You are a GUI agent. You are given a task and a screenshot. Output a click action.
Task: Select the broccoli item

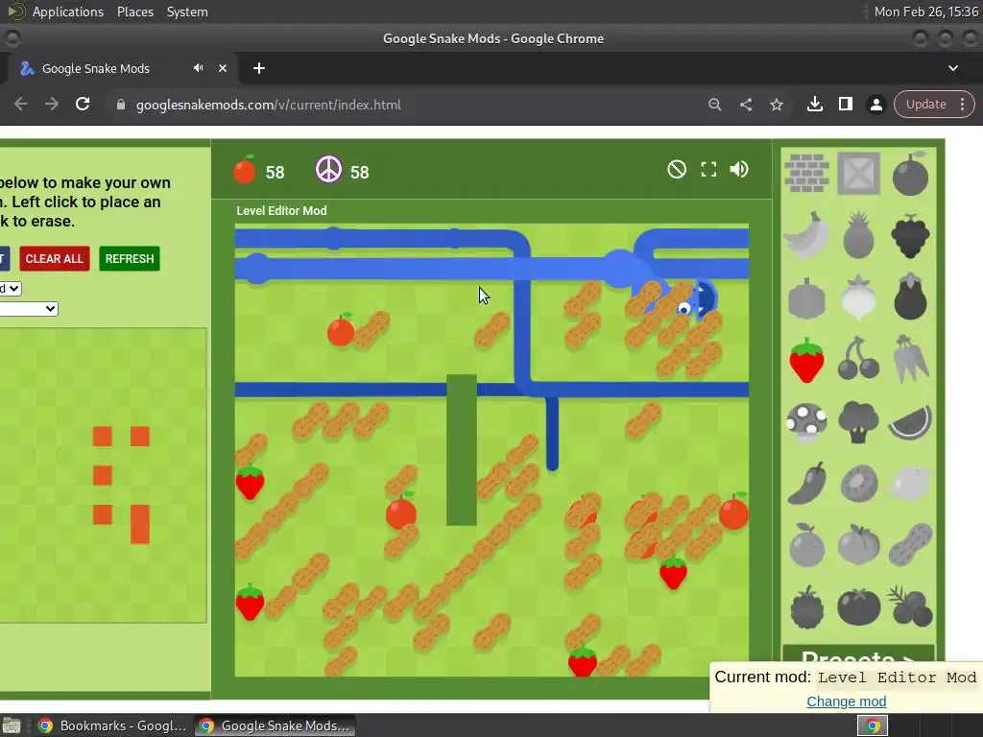coord(858,422)
